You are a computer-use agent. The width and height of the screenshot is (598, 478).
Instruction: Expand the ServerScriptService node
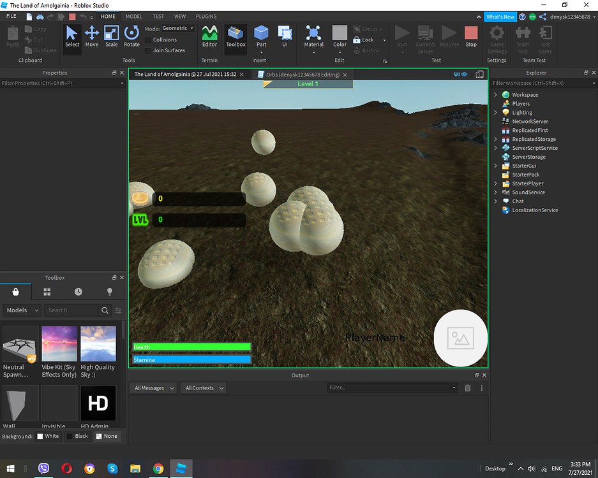tap(495, 148)
